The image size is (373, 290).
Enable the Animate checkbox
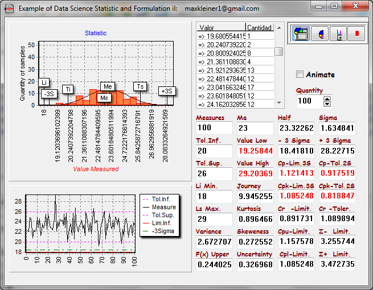300,74
